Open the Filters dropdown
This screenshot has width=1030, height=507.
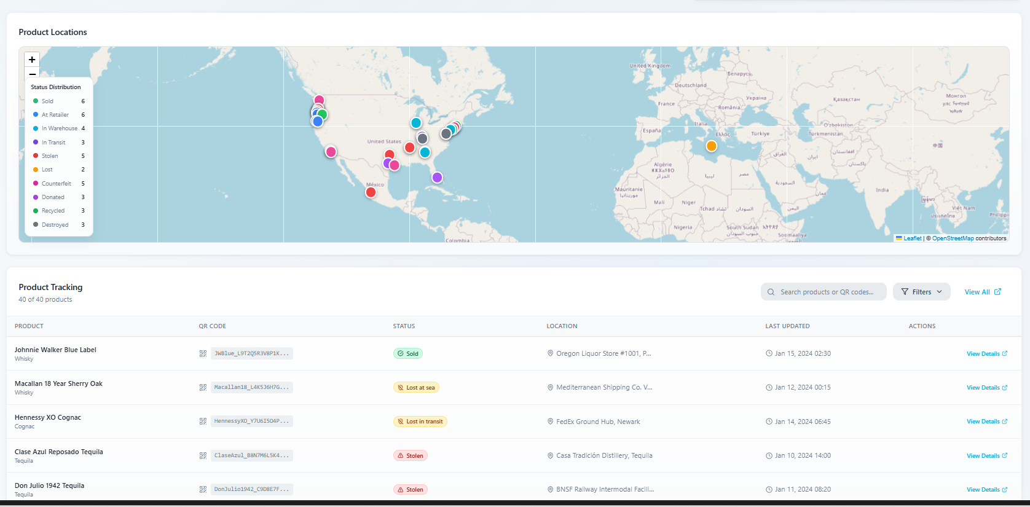pos(921,292)
